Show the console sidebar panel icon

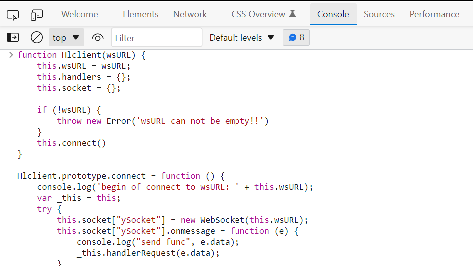coord(13,38)
